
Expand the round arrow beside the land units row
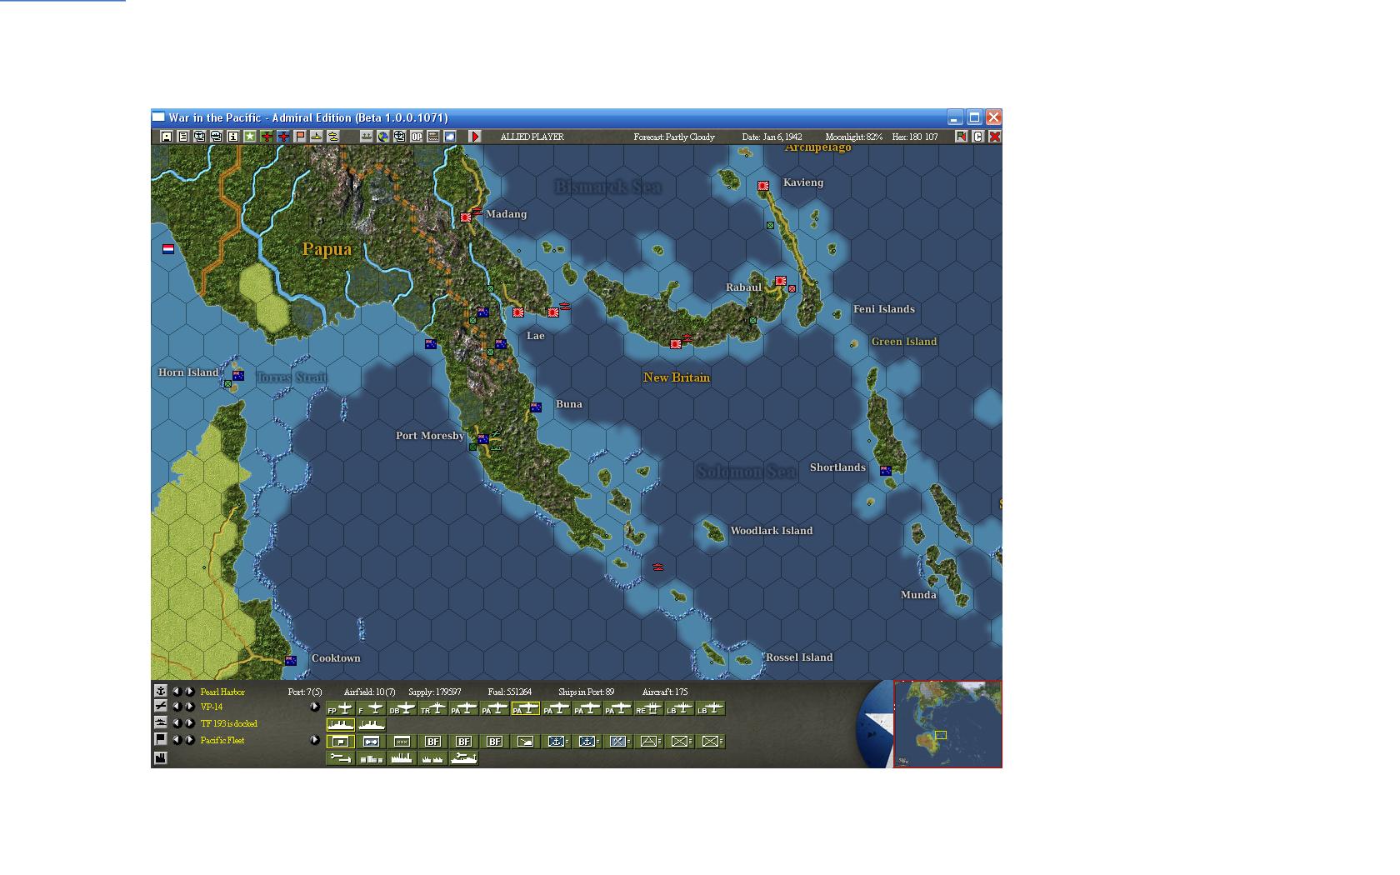click(x=314, y=739)
